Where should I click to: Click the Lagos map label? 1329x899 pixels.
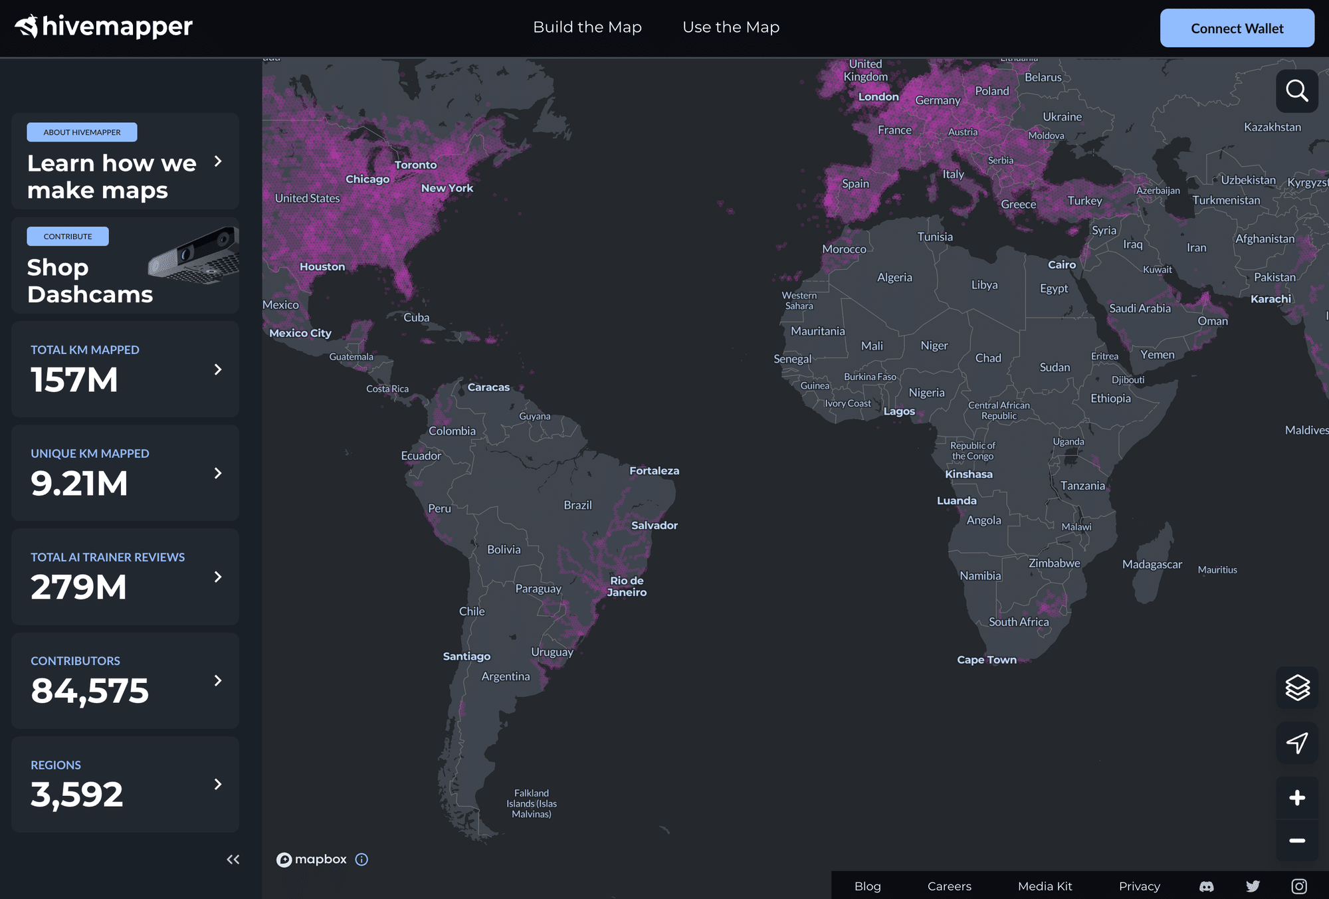pyautogui.click(x=899, y=411)
